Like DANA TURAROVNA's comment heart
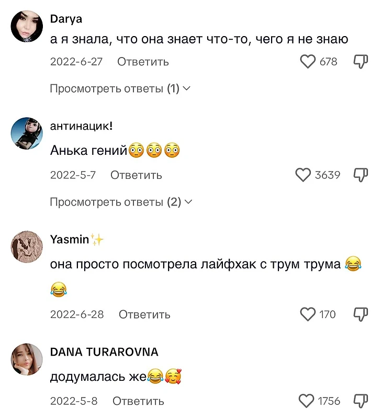The height and width of the screenshot is (419, 382). (x=306, y=401)
